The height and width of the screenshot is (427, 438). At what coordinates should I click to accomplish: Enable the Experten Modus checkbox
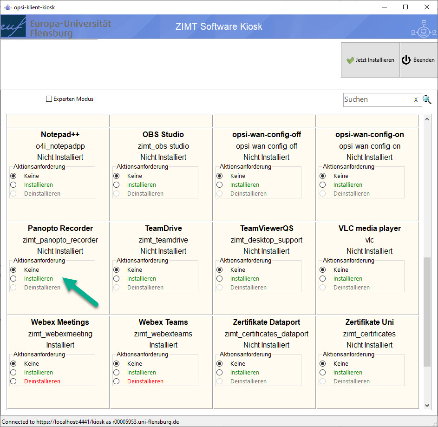[49, 99]
